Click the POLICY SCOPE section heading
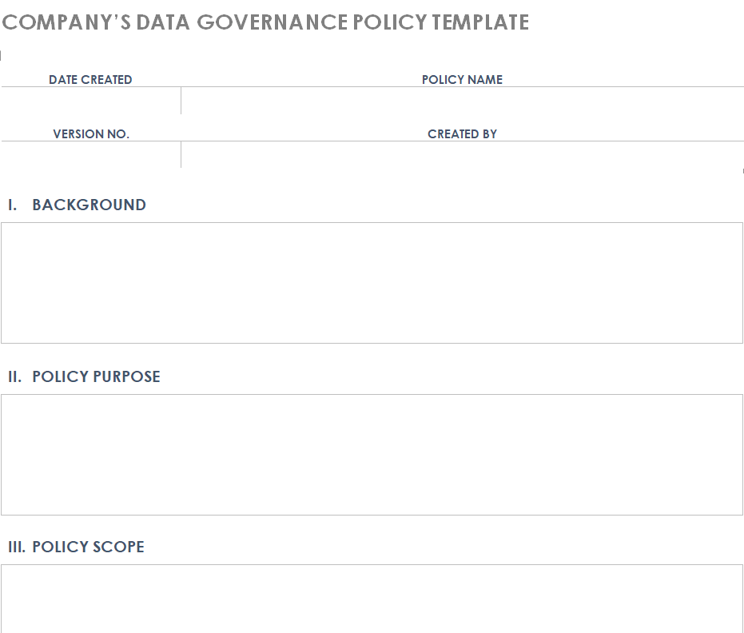Image resolution: width=744 pixels, height=633 pixels. click(x=88, y=547)
